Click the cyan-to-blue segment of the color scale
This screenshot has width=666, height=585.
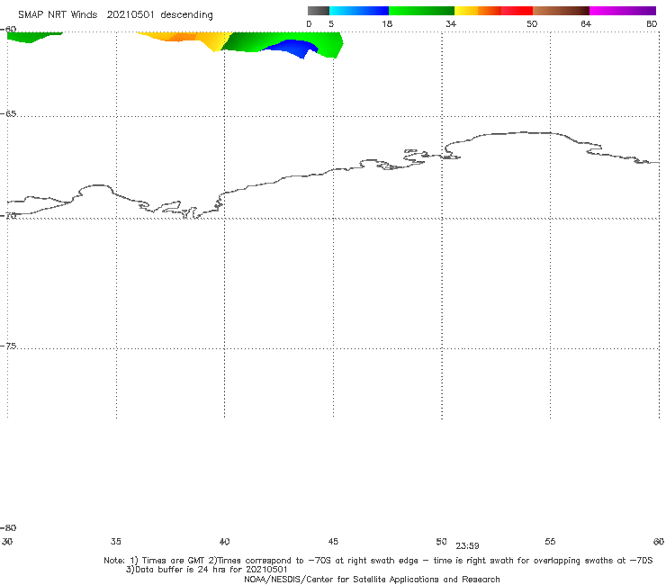359,11
